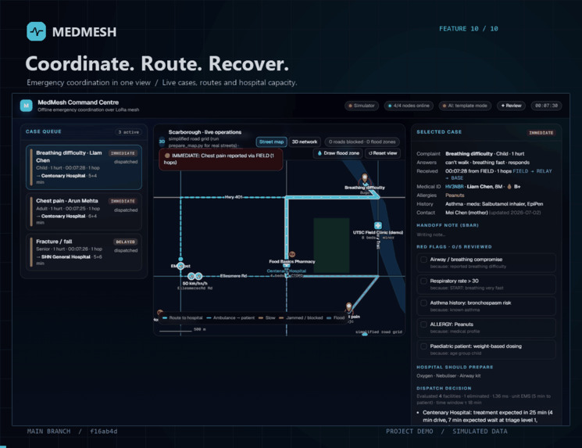Dismiss the IMMEDIATE chest pain alert banner
The height and width of the screenshot is (448, 582).
[x=221, y=159]
